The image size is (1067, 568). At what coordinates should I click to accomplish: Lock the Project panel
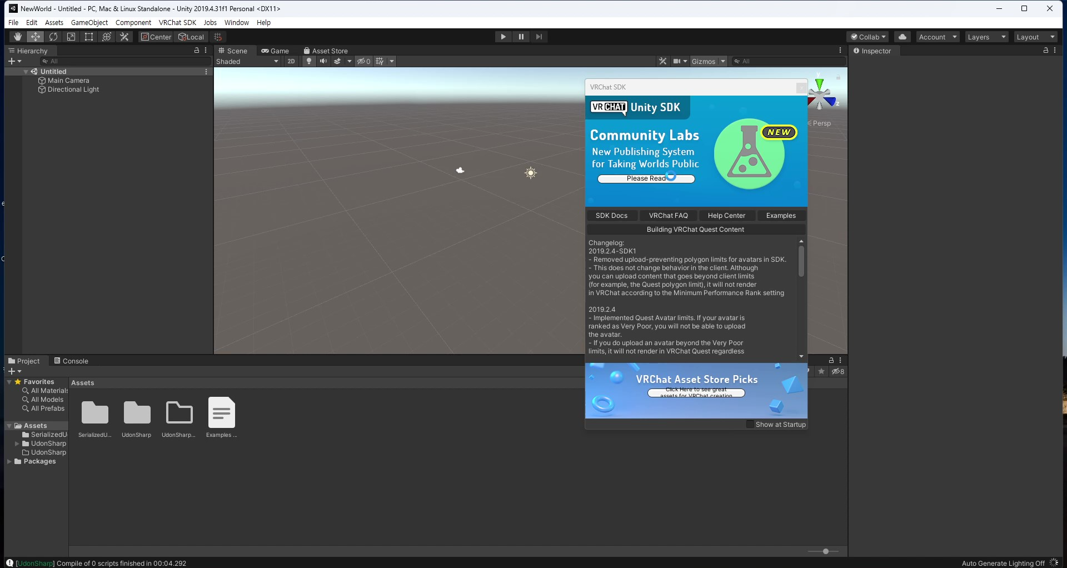tap(831, 360)
